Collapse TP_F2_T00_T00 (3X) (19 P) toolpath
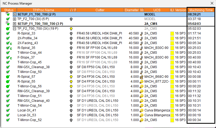The image size is (216, 128). (x=15, y=29)
